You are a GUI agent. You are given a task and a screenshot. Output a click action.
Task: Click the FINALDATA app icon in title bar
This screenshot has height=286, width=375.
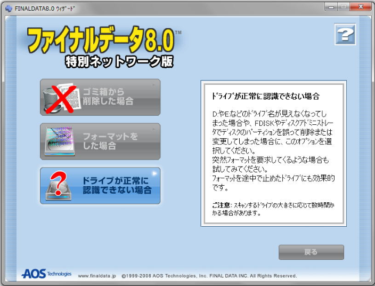(8, 8)
